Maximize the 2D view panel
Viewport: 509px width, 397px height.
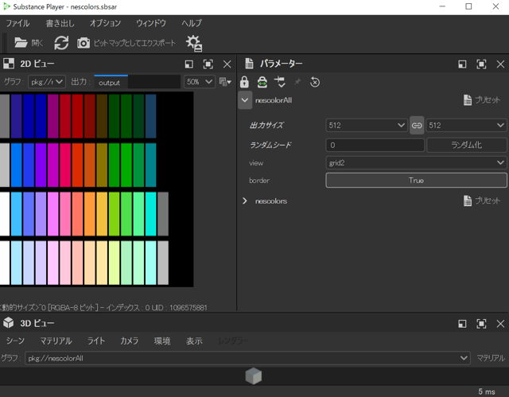click(208, 64)
